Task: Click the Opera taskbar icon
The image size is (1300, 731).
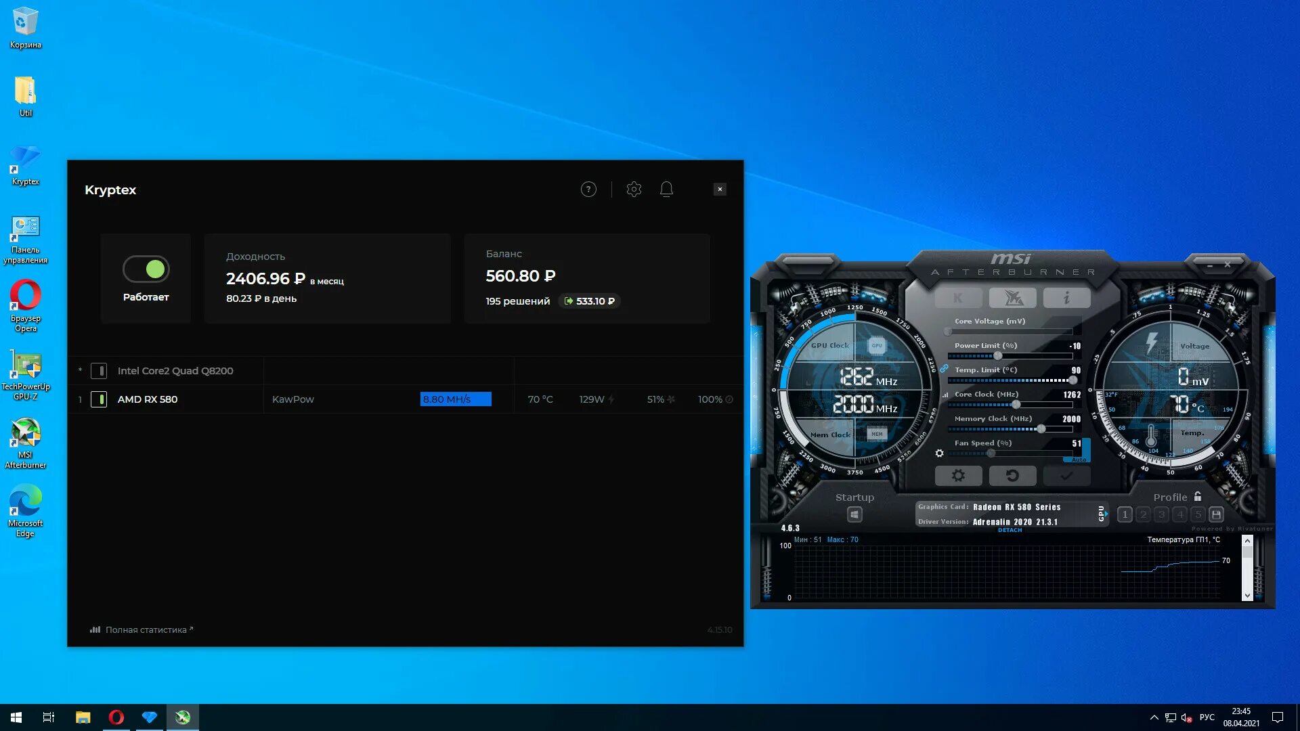Action: click(116, 717)
